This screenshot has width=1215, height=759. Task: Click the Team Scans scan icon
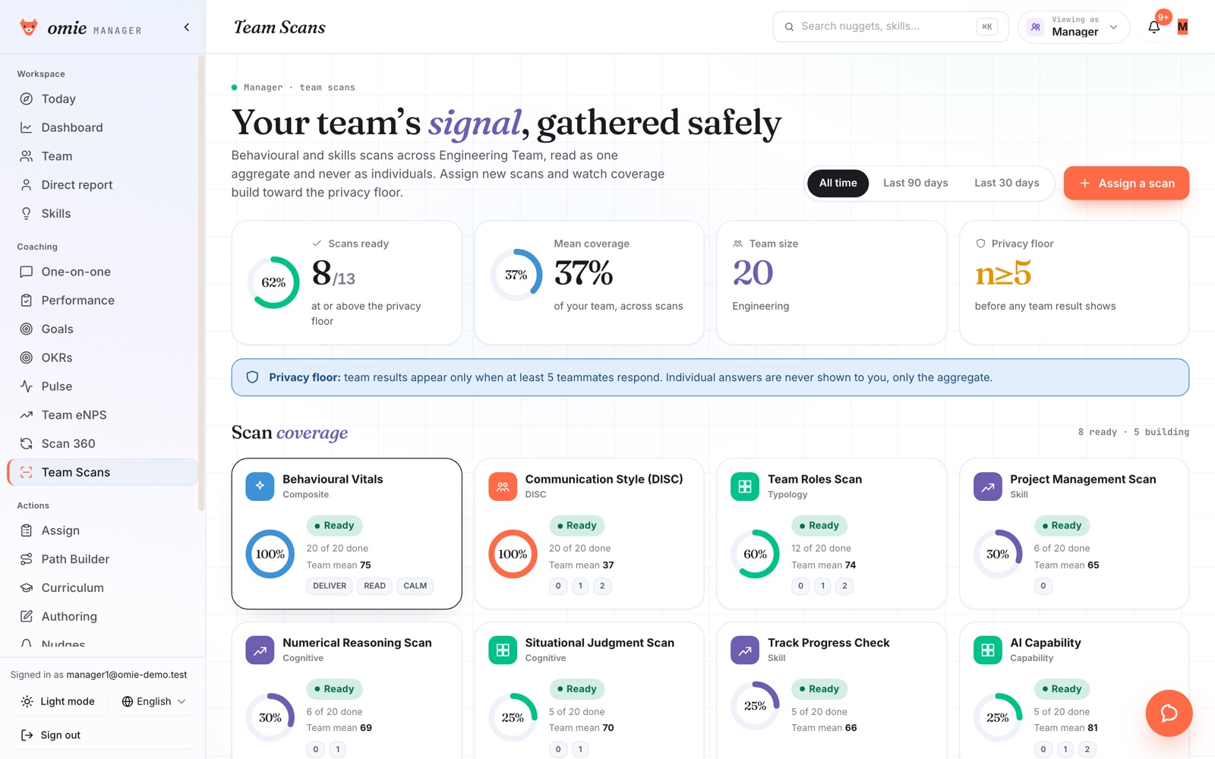[x=27, y=472]
